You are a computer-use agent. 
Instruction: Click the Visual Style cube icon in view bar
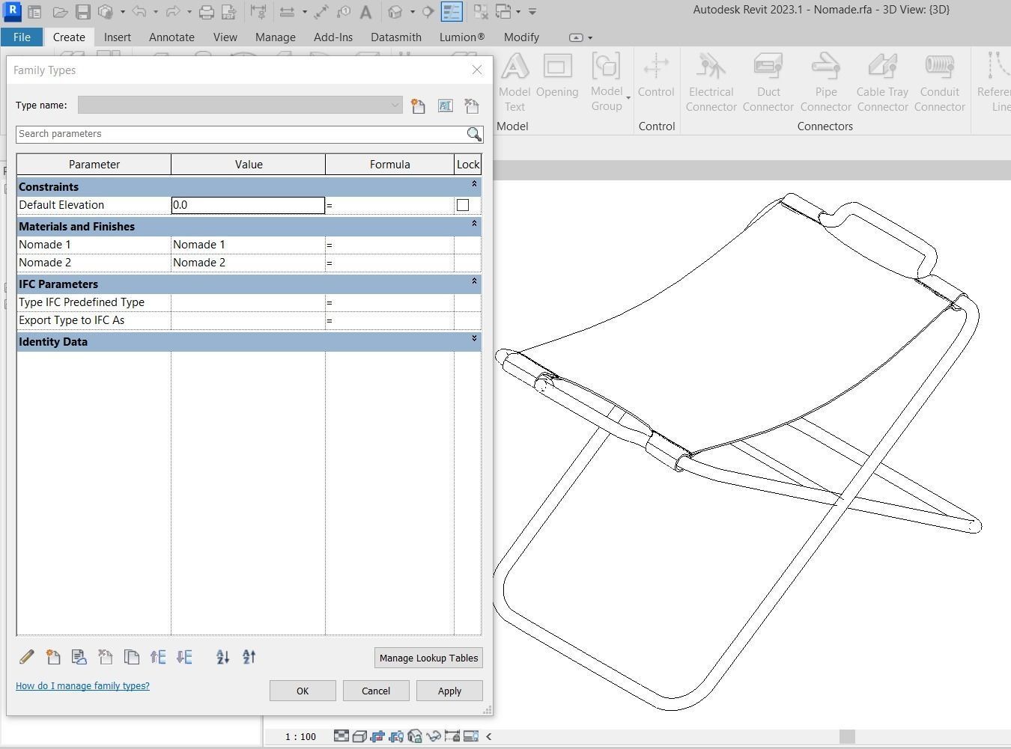359,736
